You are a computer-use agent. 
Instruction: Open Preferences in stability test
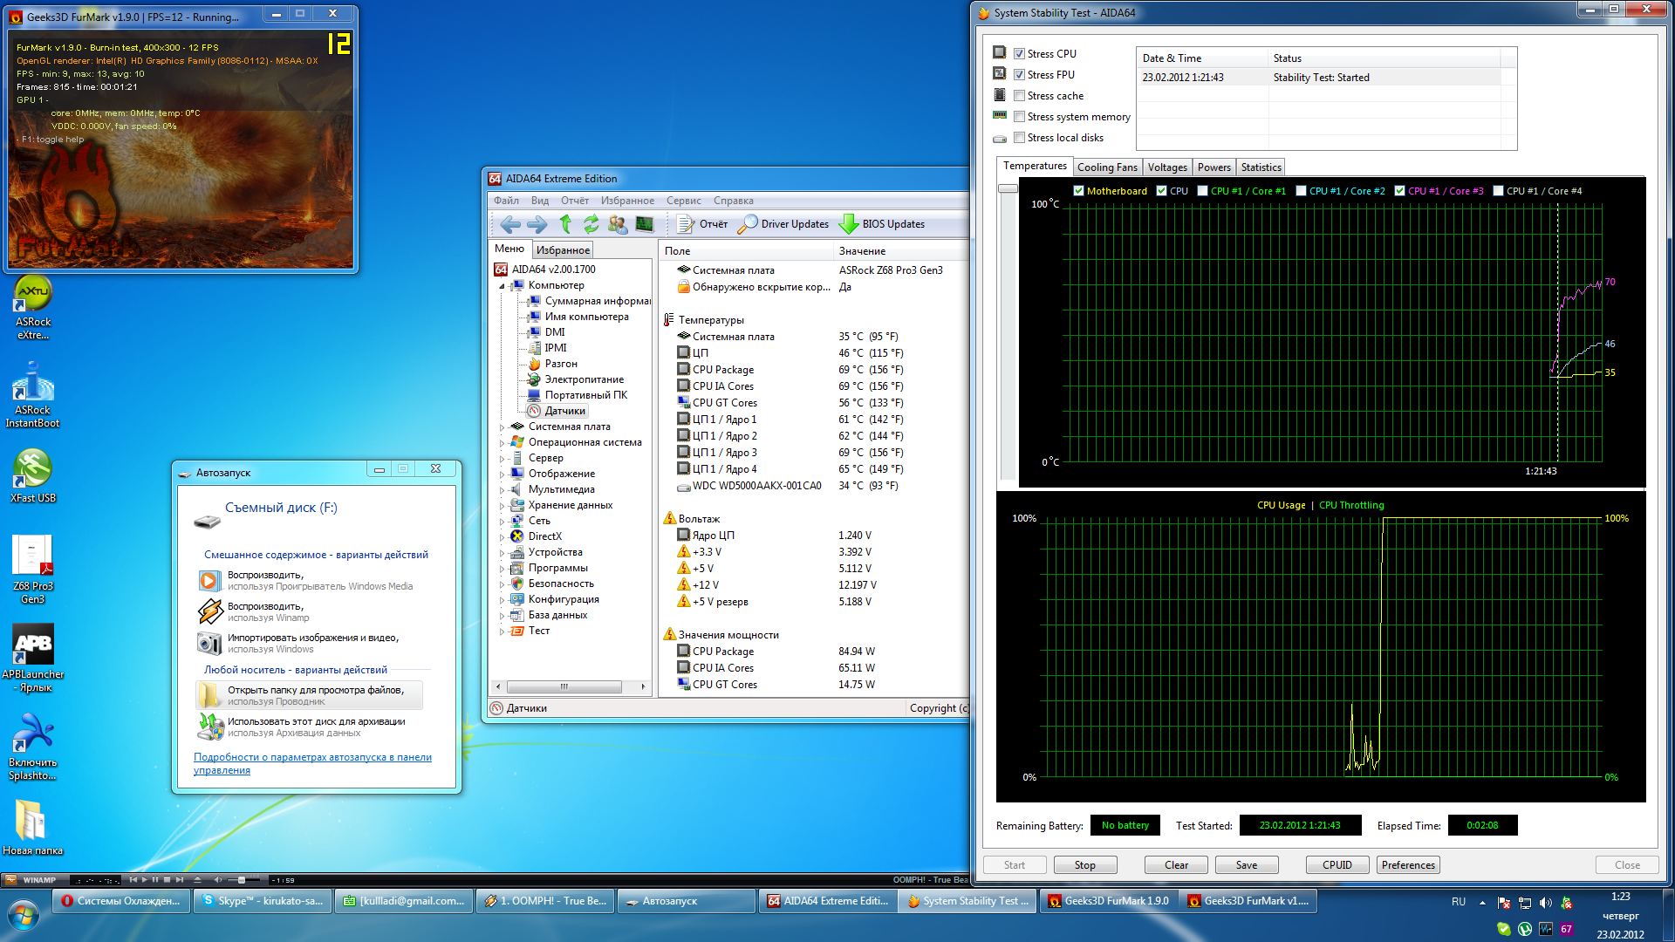pos(1408,865)
